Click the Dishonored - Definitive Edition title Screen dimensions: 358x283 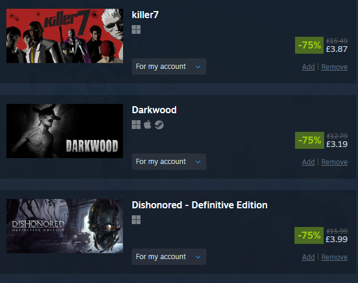tap(199, 205)
